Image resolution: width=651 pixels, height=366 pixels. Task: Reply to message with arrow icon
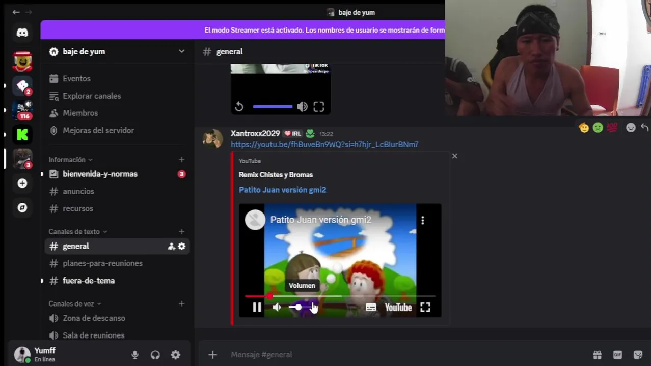click(x=644, y=128)
